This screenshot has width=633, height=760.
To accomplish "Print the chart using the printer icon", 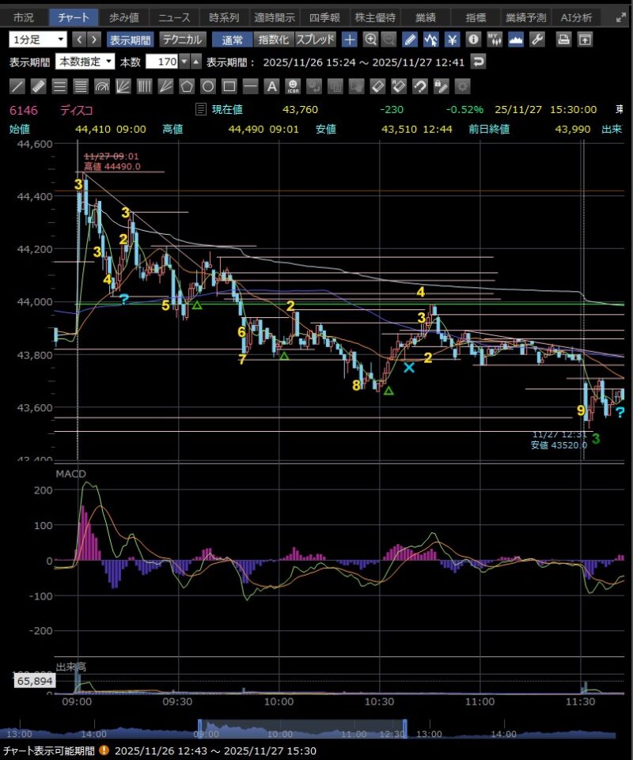I will (x=563, y=39).
